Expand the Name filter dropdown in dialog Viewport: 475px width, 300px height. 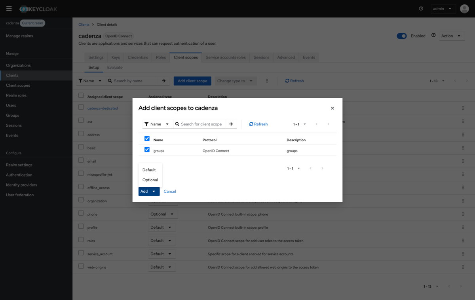tap(157, 124)
